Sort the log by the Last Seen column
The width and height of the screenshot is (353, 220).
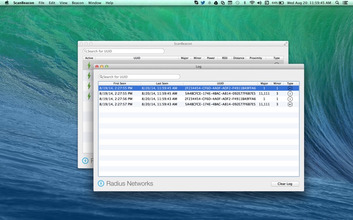click(x=162, y=83)
